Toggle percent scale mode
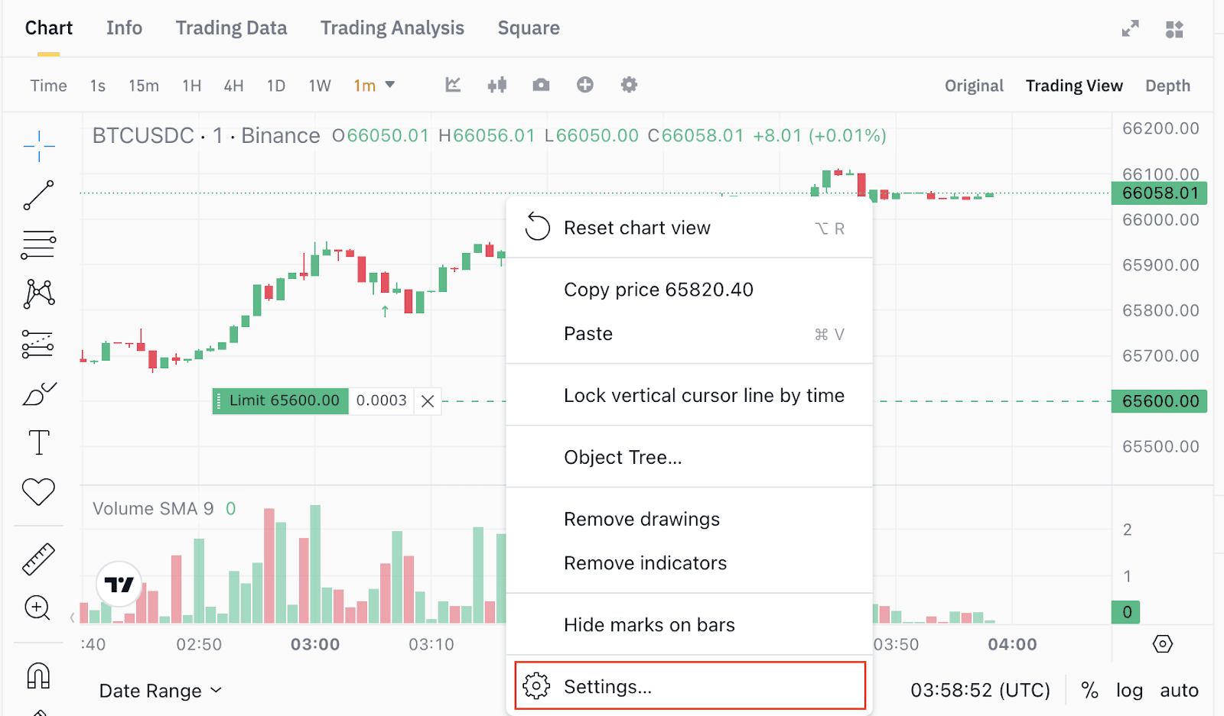1224x716 pixels. coord(1089,690)
